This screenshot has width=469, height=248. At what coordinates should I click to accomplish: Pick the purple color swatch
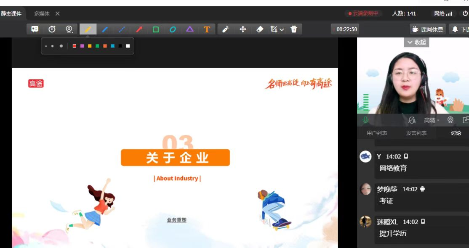point(82,46)
